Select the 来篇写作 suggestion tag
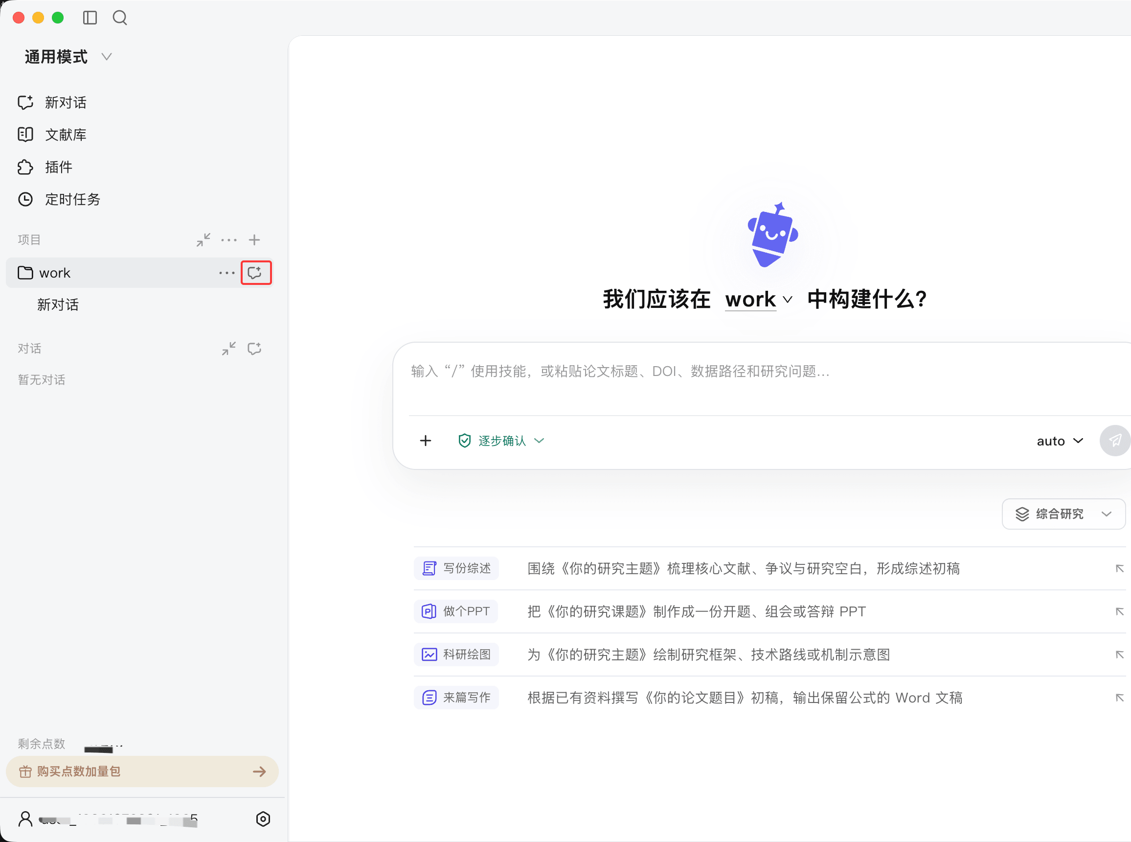Image resolution: width=1131 pixels, height=842 pixels. pos(456,697)
